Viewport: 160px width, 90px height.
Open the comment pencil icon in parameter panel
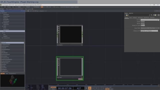point(150,15)
